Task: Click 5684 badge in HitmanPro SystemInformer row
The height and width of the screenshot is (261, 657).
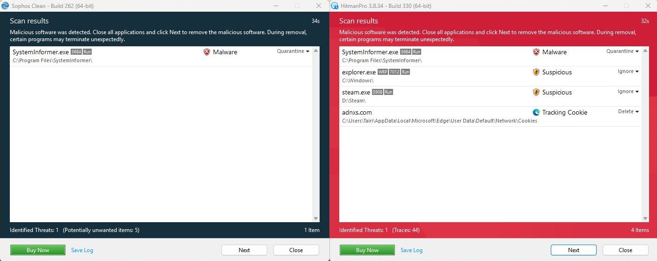Action: pos(406,52)
